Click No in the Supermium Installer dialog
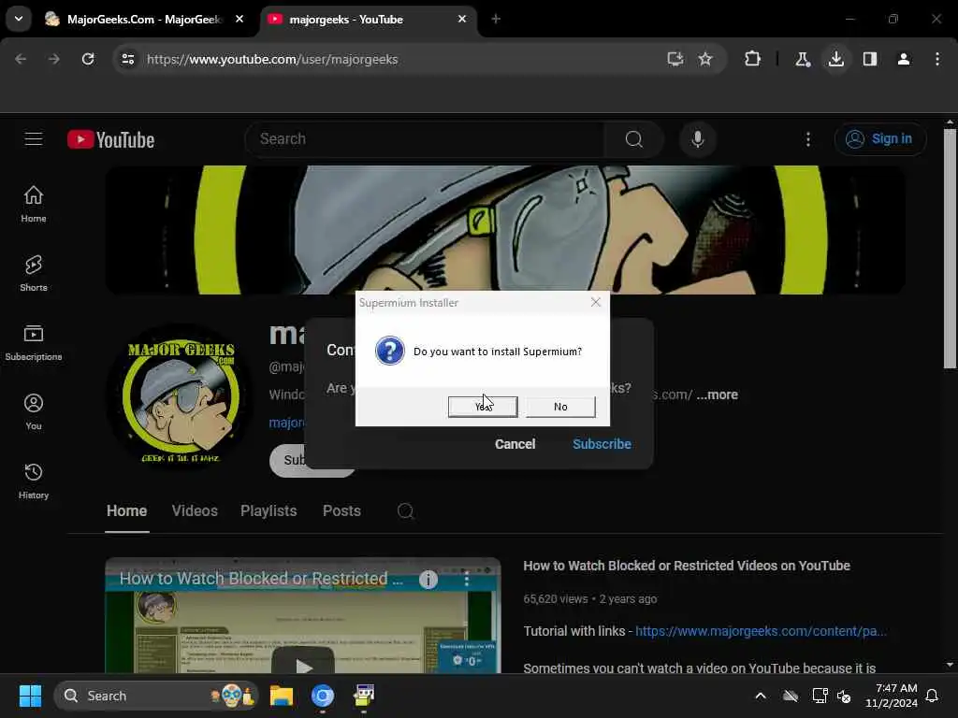958x718 pixels. point(560,407)
